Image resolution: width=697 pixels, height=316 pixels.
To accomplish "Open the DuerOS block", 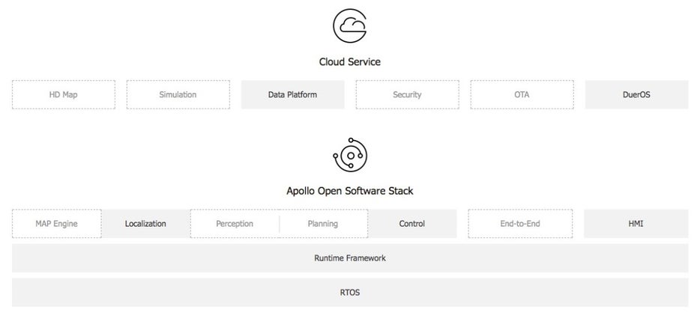I will coord(636,94).
